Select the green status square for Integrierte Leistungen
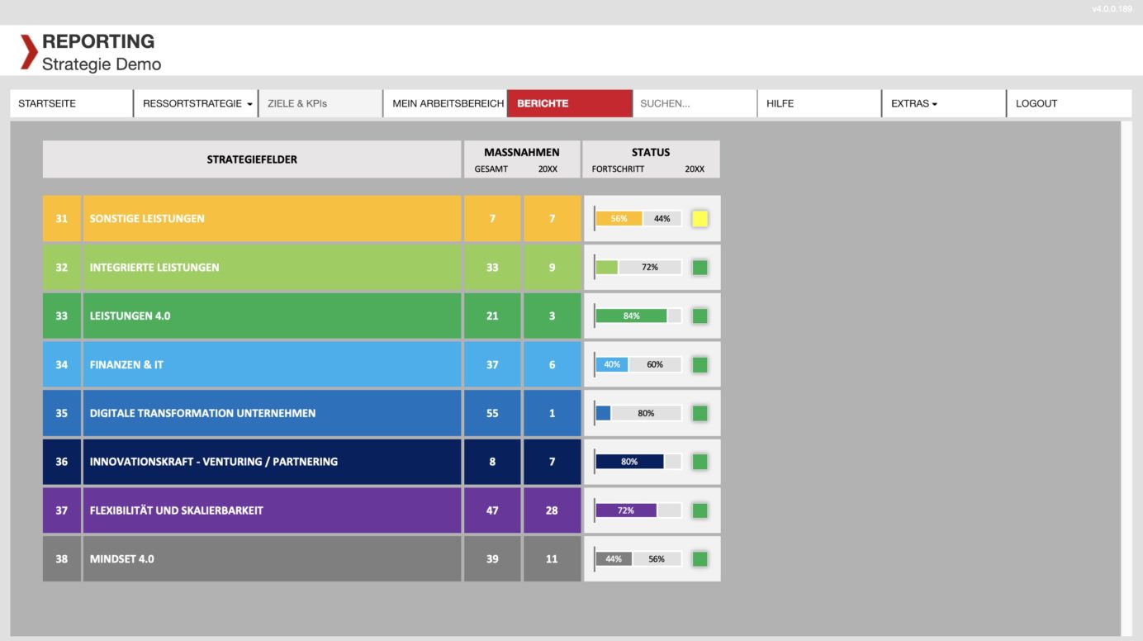1143x641 pixels. (x=699, y=267)
